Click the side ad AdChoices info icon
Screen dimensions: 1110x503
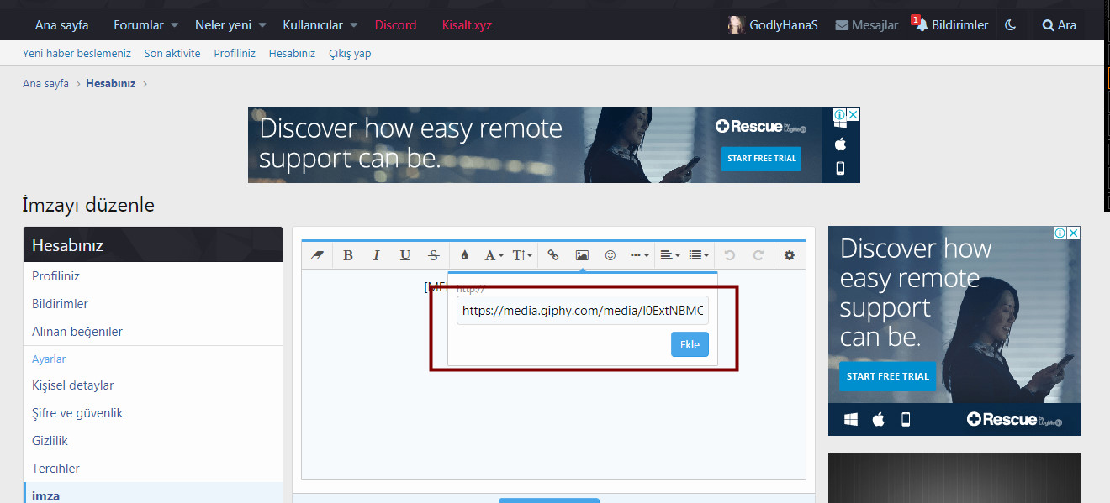click(x=1060, y=233)
